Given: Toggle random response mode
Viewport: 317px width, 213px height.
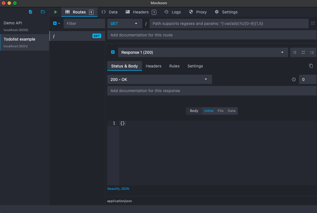Looking at the screenshot, I should pos(295,52).
